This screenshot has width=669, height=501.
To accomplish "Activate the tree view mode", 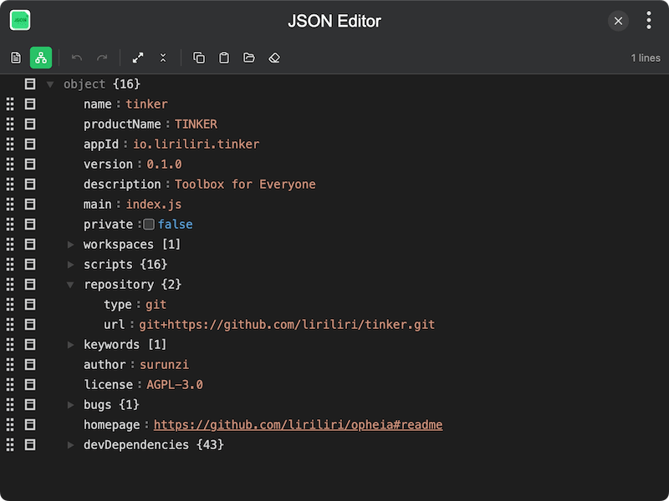I will tap(40, 58).
